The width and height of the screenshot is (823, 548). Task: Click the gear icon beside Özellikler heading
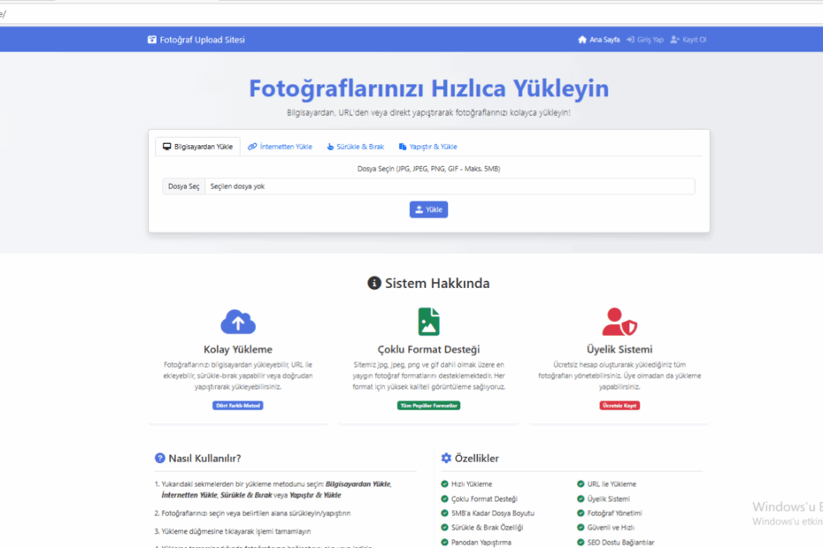(x=445, y=458)
